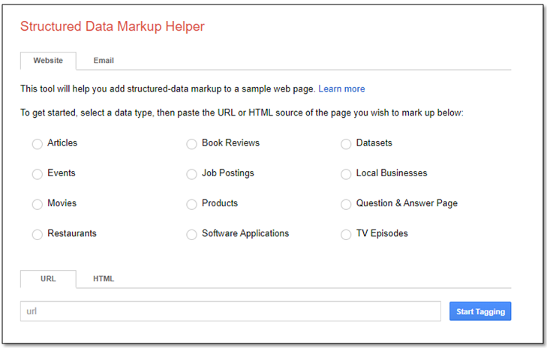
Task: Select Software Applications data type
Action: [191, 234]
